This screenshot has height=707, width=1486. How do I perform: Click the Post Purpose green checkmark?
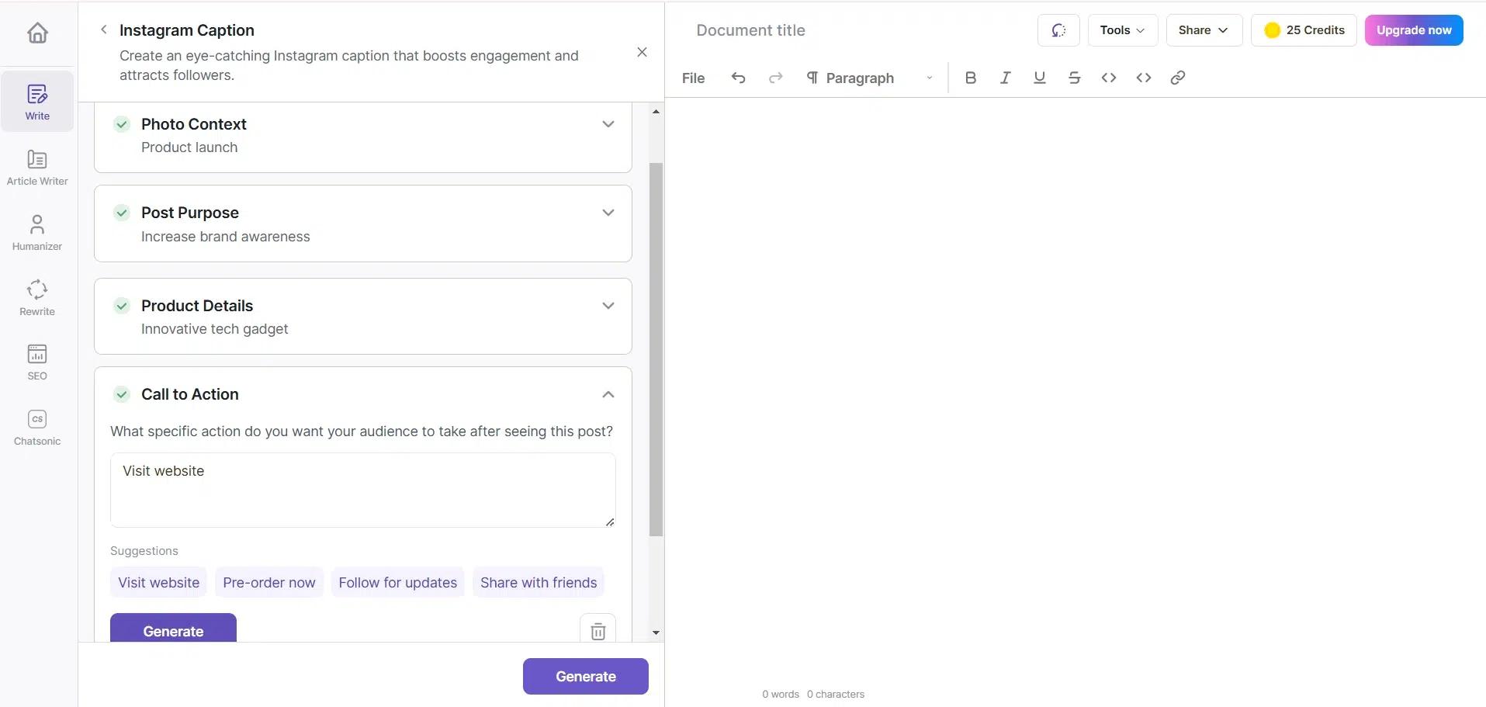click(x=122, y=213)
